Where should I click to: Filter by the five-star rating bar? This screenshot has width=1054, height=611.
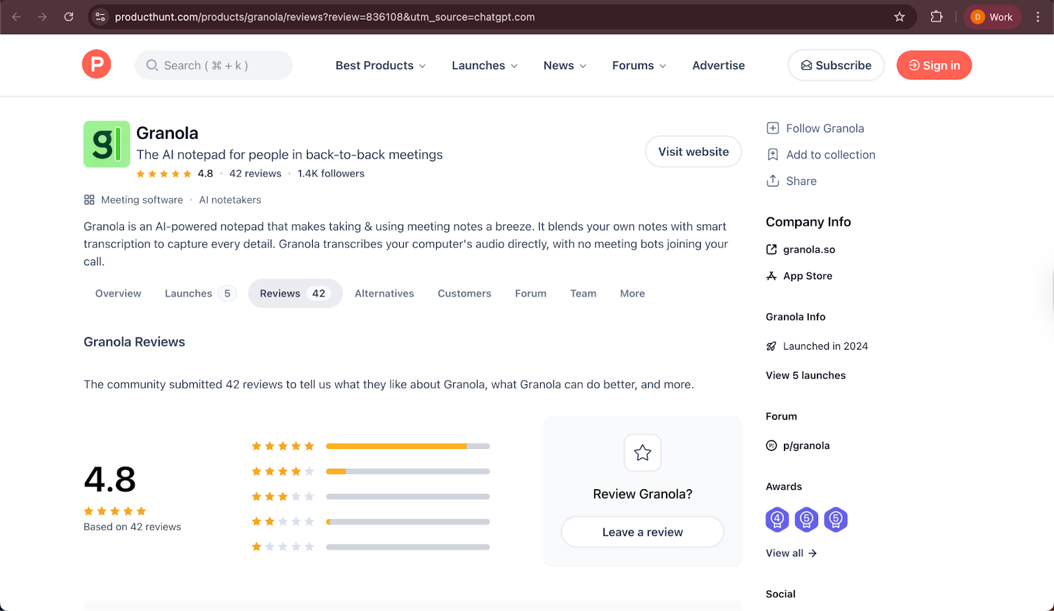[408, 446]
